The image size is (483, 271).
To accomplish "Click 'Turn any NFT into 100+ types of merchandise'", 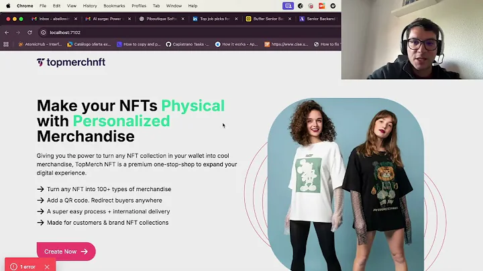I will click(x=109, y=189).
